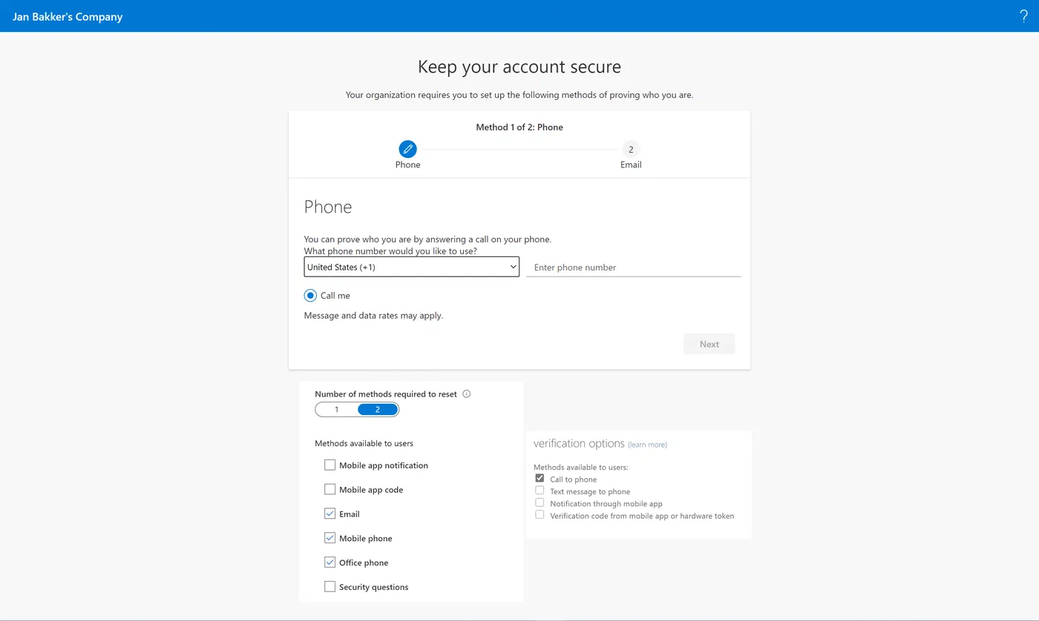The height and width of the screenshot is (621, 1039).
Task: Uncheck the Email method checkbox
Action: click(x=330, y=514)
